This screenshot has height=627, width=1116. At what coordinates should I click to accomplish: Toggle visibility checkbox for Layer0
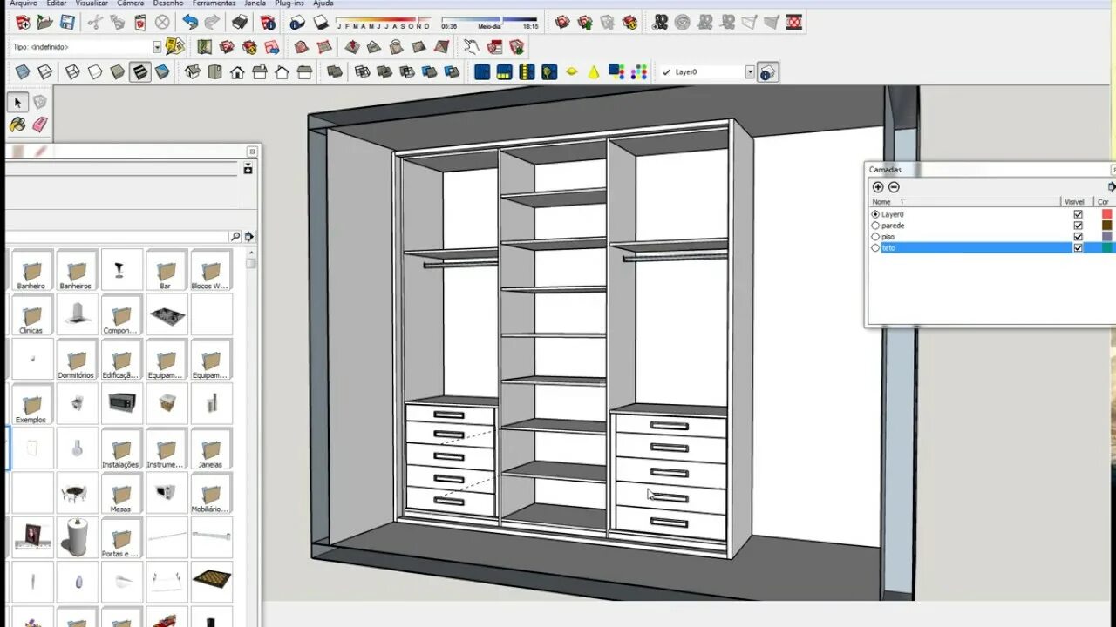point(1079,214)
